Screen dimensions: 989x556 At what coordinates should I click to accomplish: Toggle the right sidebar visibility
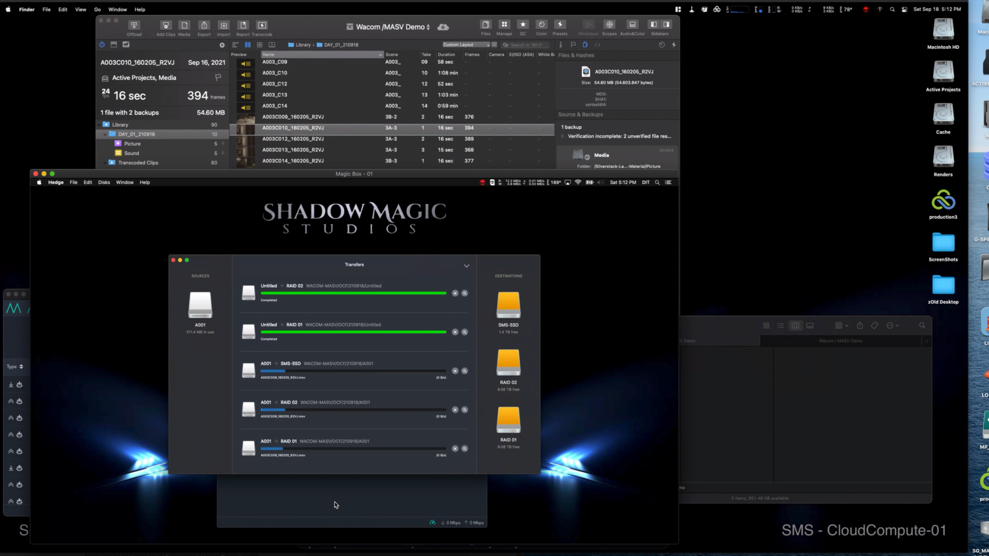[666, 25]
